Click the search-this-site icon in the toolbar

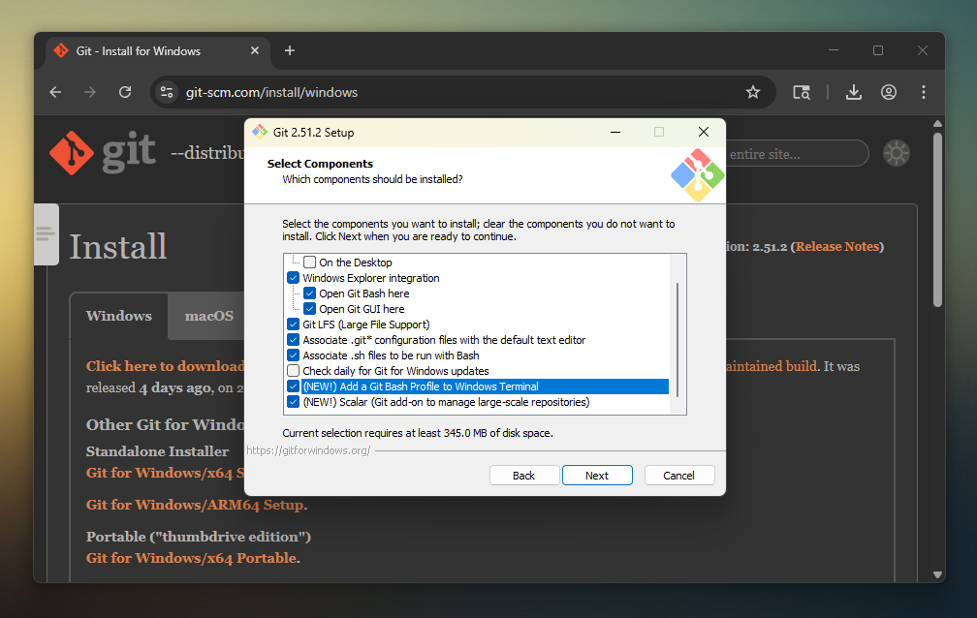[802, 92]
